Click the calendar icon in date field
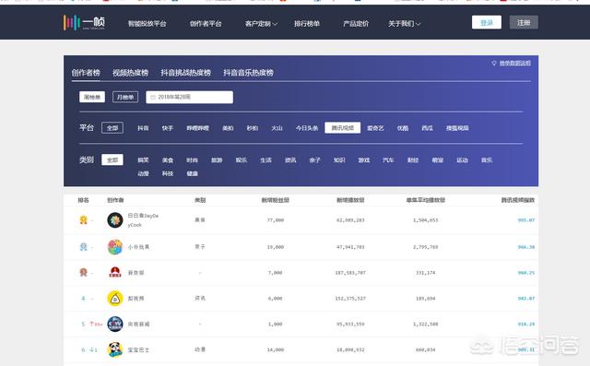 click(x=153, y=97)
